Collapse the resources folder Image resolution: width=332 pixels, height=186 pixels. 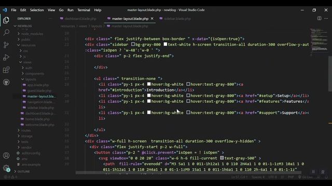(x=28, y=45)
